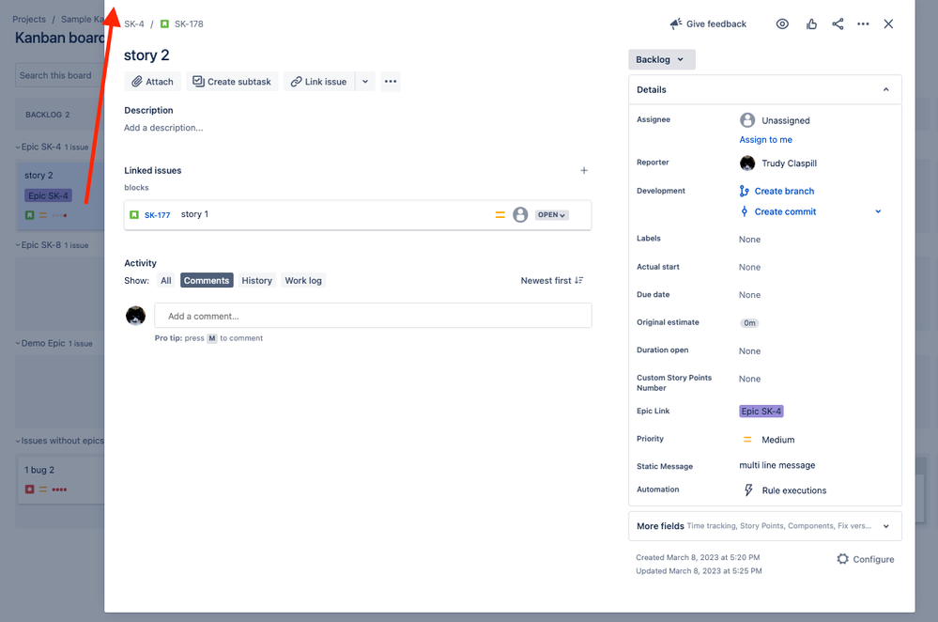Click the story 2 issue title
The height and width of the screenshot is (622, 938).
click(146, 55)
